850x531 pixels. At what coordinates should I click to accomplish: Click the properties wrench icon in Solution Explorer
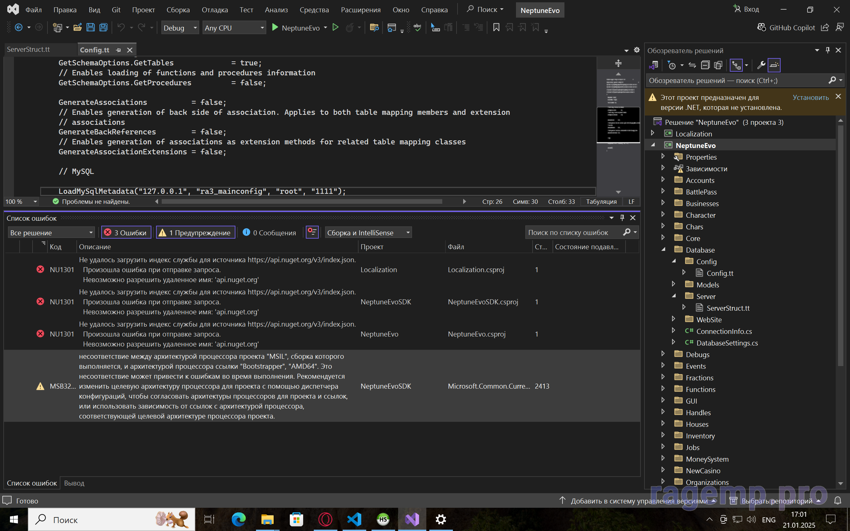[x=761, y=65]
